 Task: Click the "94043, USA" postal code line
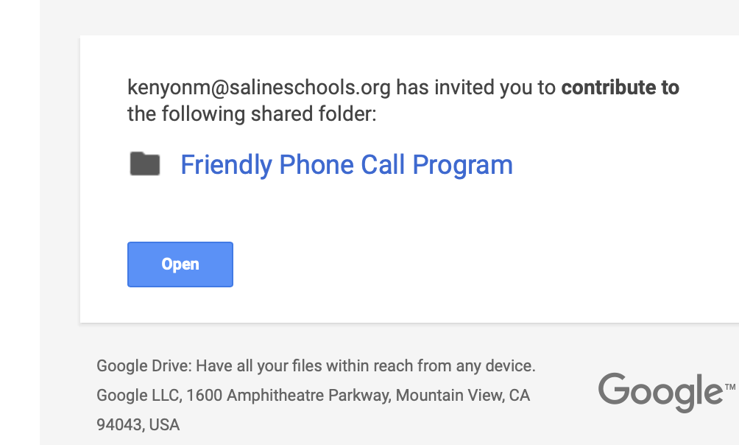click(138, 425)
